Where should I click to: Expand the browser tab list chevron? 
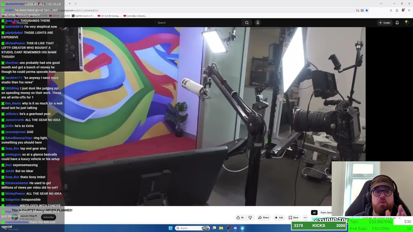point(381,4)
